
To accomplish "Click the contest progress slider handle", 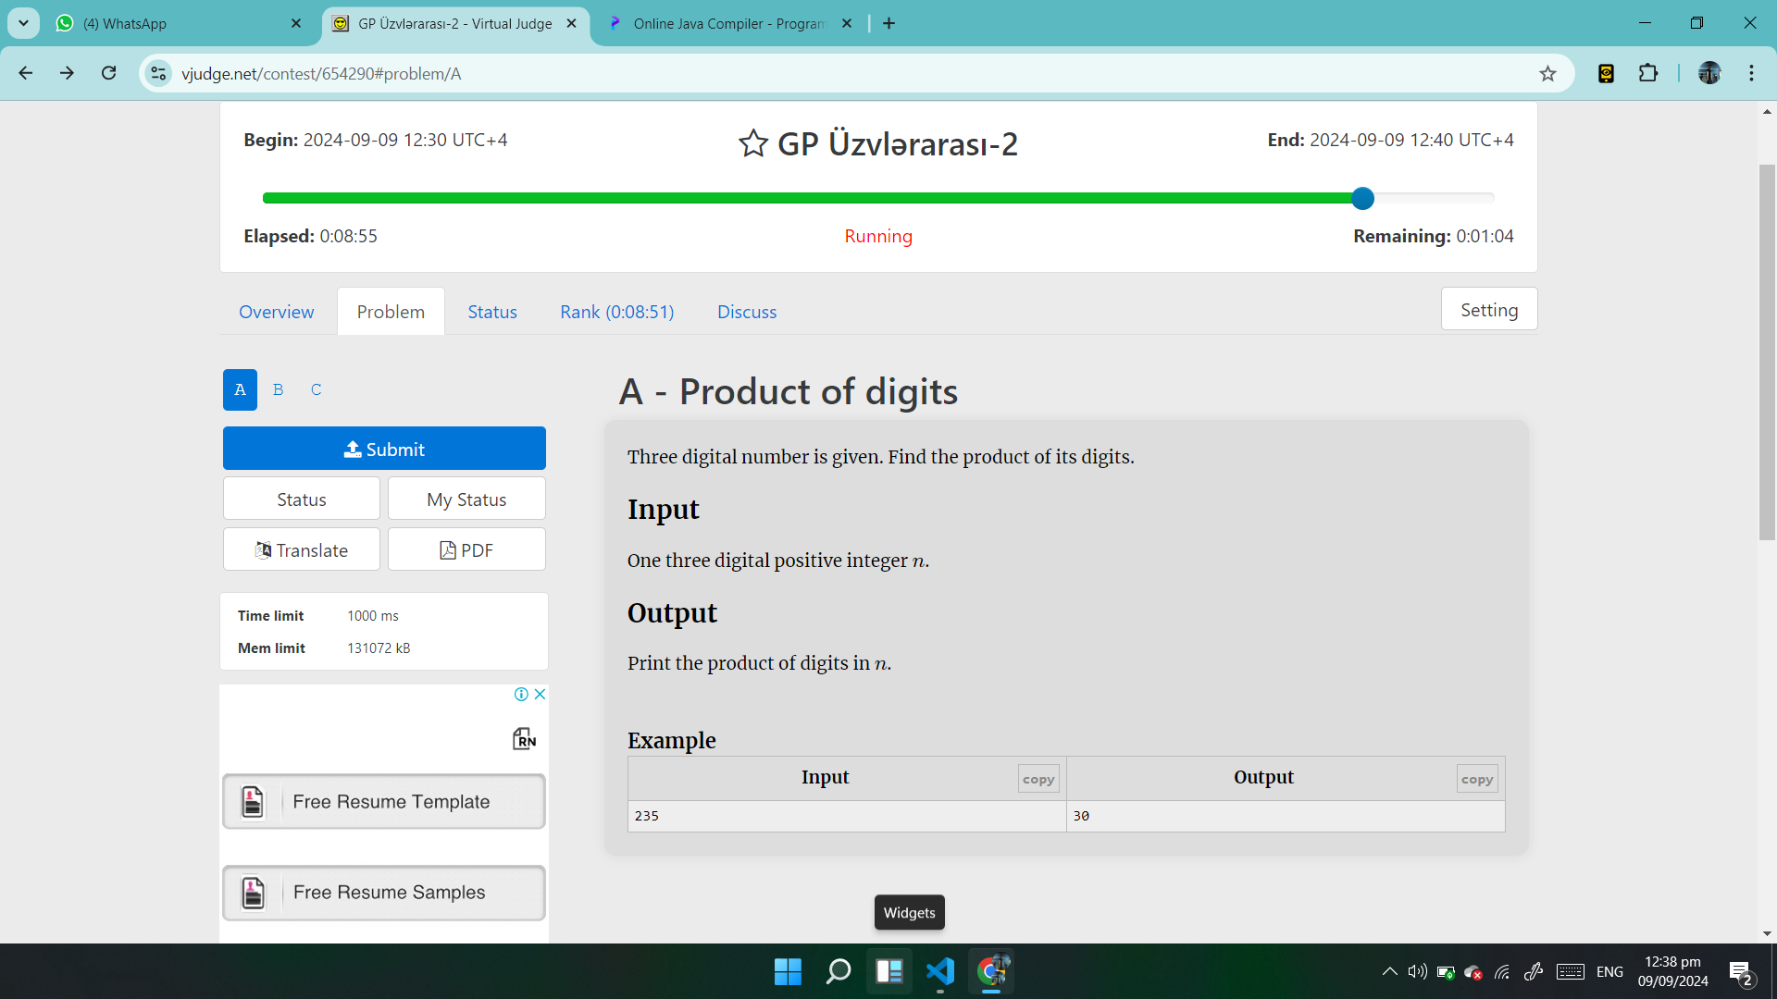I will click(x=1362, y=198).
